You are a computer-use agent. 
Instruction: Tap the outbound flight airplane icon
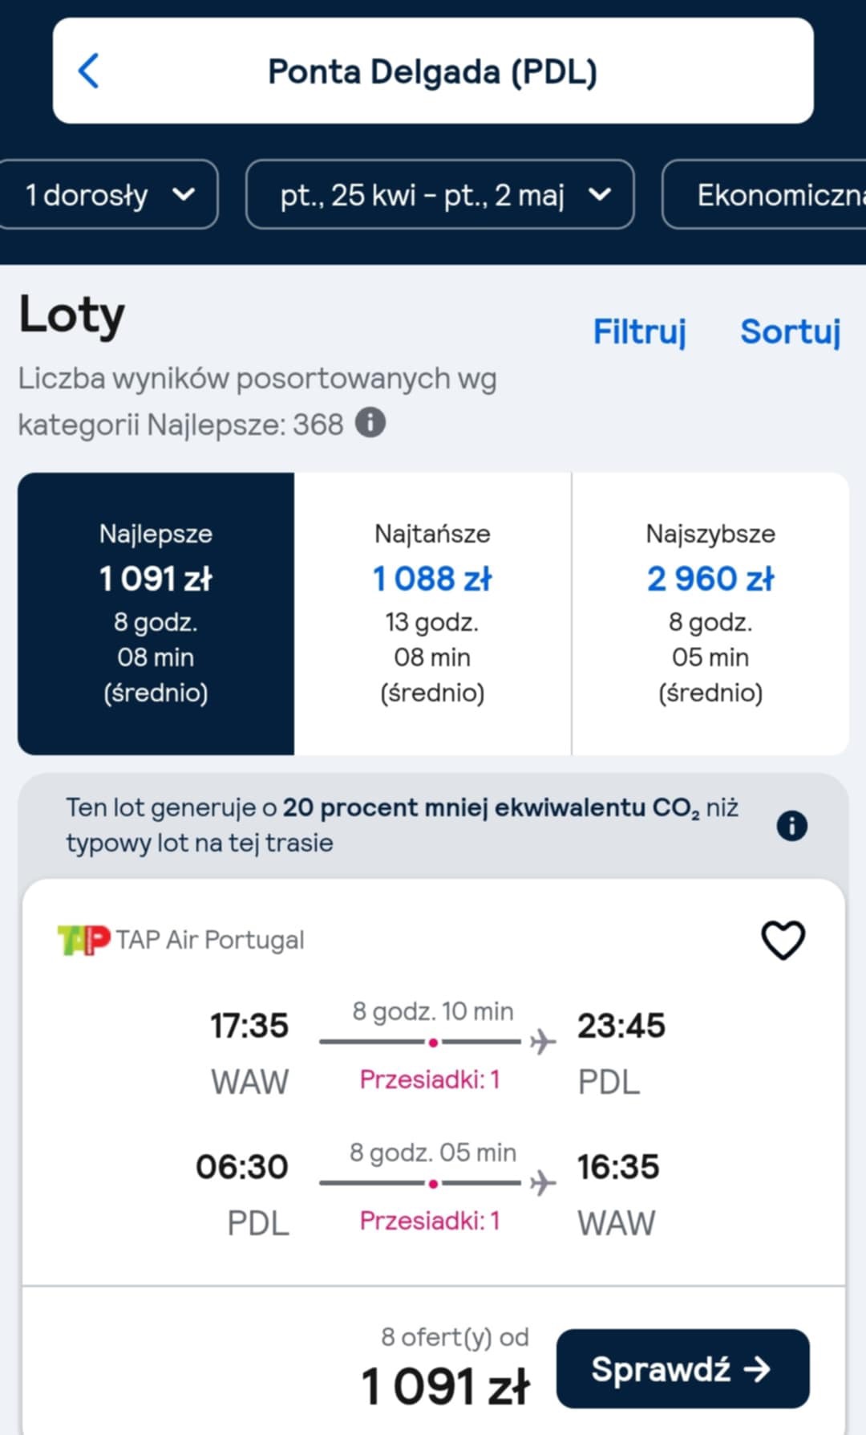coord(543,1042)
